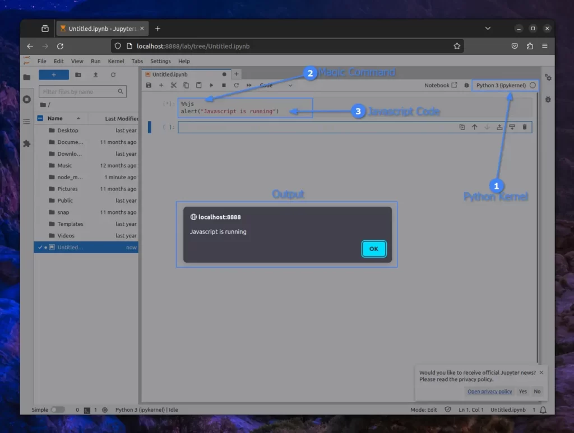Click the Python 3 (ipykernel) kernel selector
Screen dimensions: 574x433
tap(501, 85)
